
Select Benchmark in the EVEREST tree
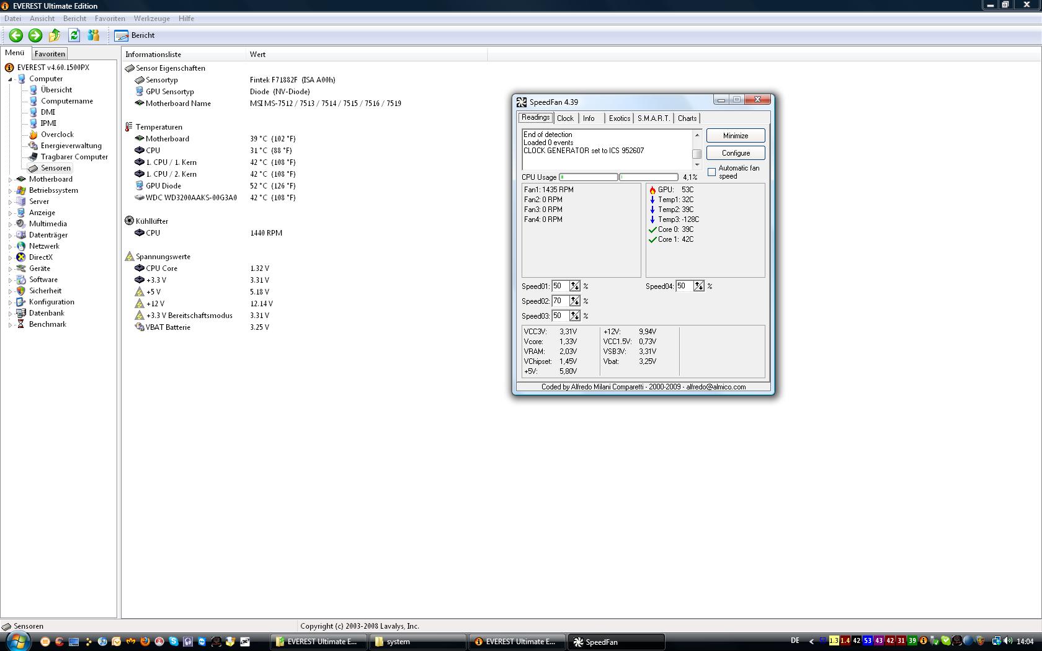47,324
